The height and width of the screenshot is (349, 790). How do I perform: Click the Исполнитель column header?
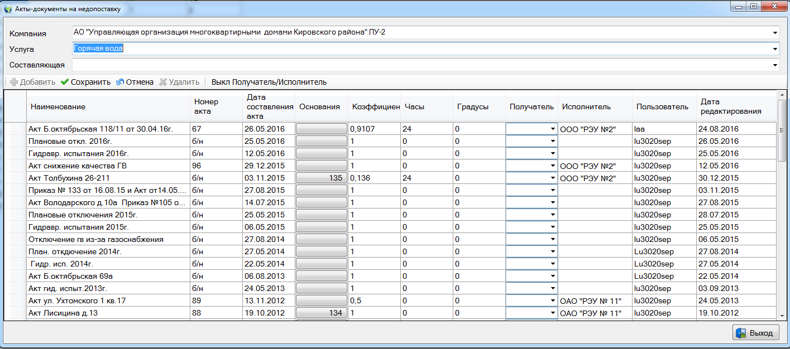pos(595,106)
